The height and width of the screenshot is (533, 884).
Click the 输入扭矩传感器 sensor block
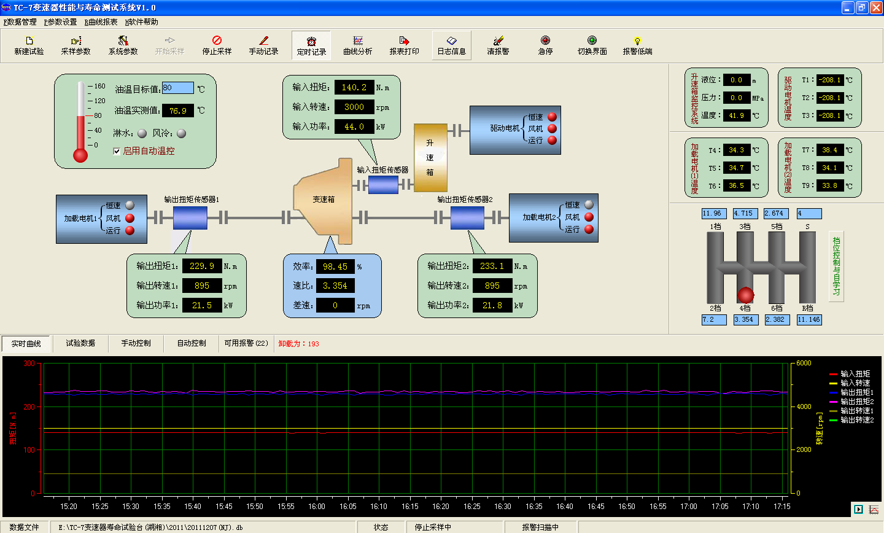tap(383, 185)
